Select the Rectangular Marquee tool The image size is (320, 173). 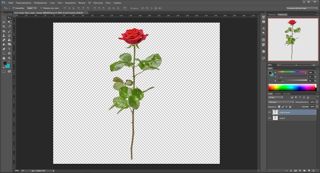tap(4, 18)
